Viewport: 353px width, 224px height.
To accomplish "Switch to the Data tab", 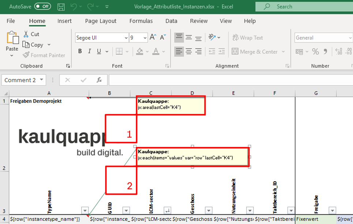I will (x=171, y=21).
